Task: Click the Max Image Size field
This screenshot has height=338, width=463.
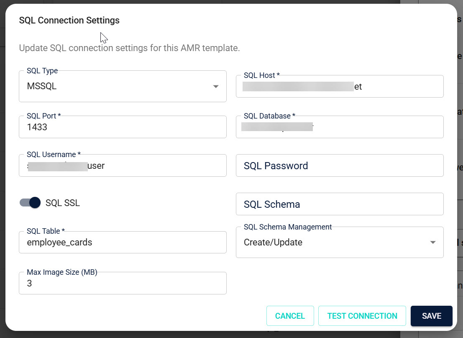Action: coord(123,283)
